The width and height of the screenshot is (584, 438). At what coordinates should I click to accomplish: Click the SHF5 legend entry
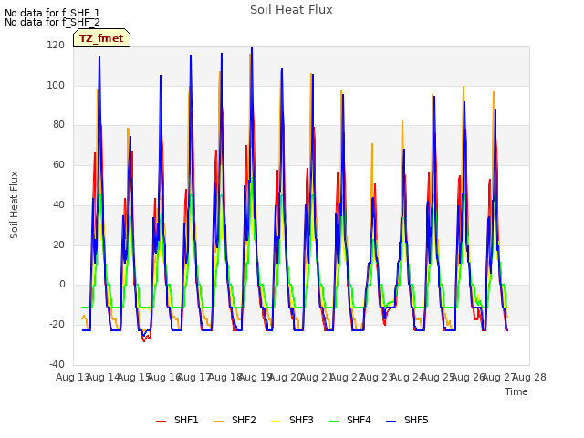407,420
